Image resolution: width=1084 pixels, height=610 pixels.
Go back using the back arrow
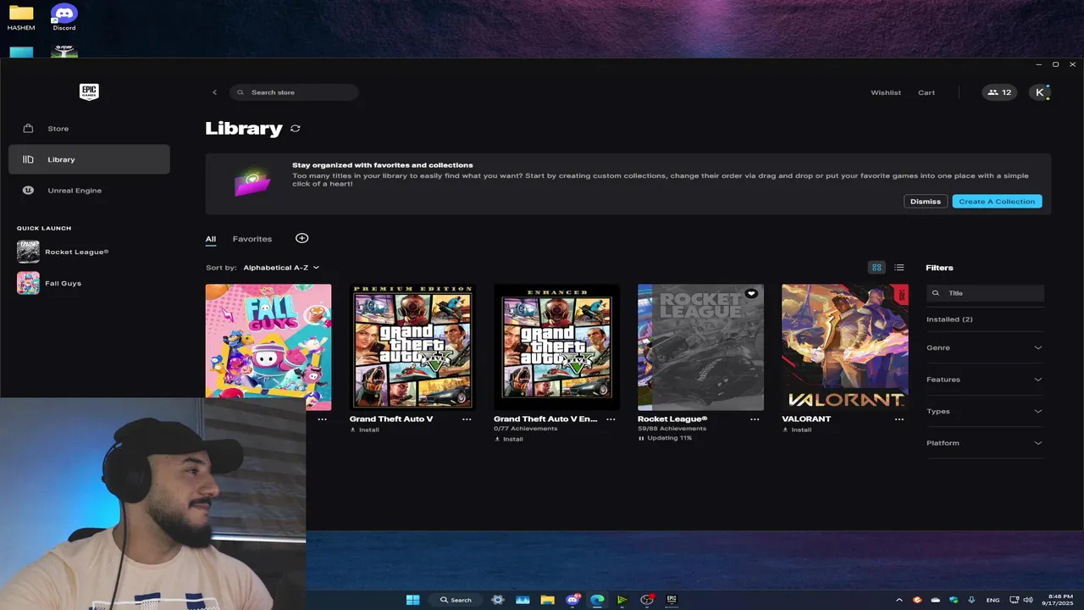coord(214,92)
